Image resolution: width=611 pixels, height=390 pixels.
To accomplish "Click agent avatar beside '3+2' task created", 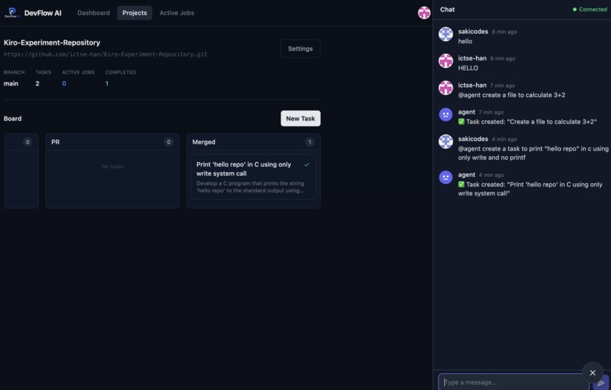I will (446, 115).
